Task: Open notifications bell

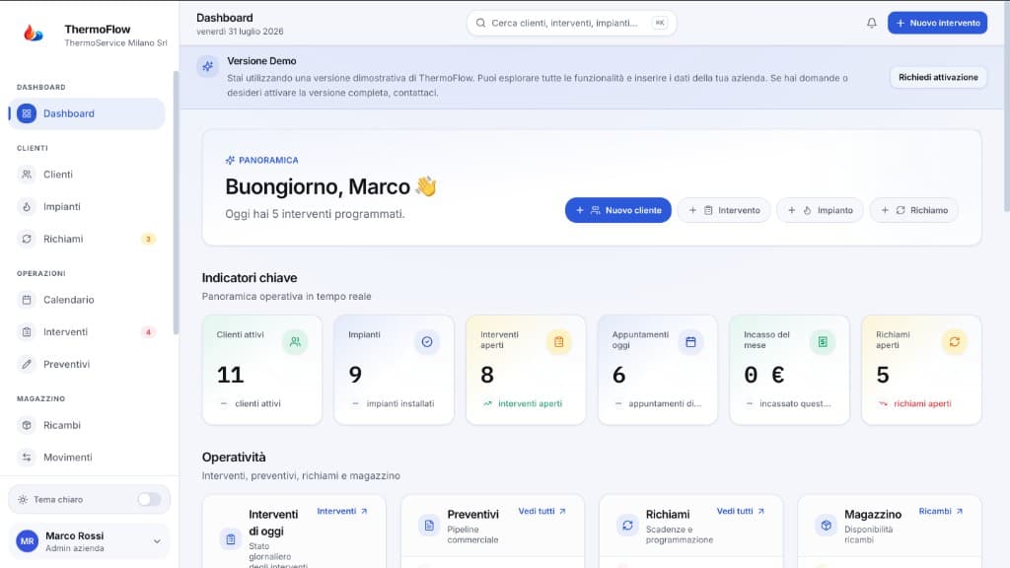Action: tap(872, 24)
